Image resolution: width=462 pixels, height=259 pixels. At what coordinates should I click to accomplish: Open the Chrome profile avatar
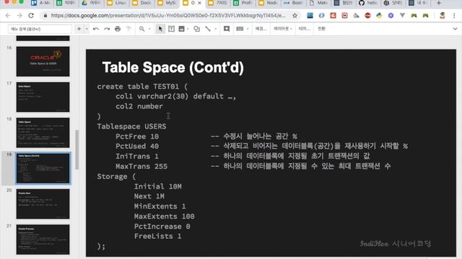(x=443, y=16)
